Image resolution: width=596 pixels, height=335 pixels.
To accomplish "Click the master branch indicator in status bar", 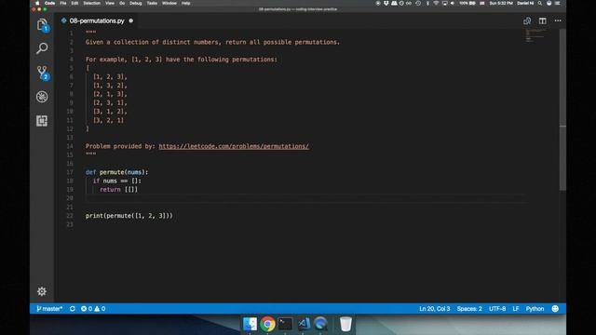I will [x=49, y=309].
